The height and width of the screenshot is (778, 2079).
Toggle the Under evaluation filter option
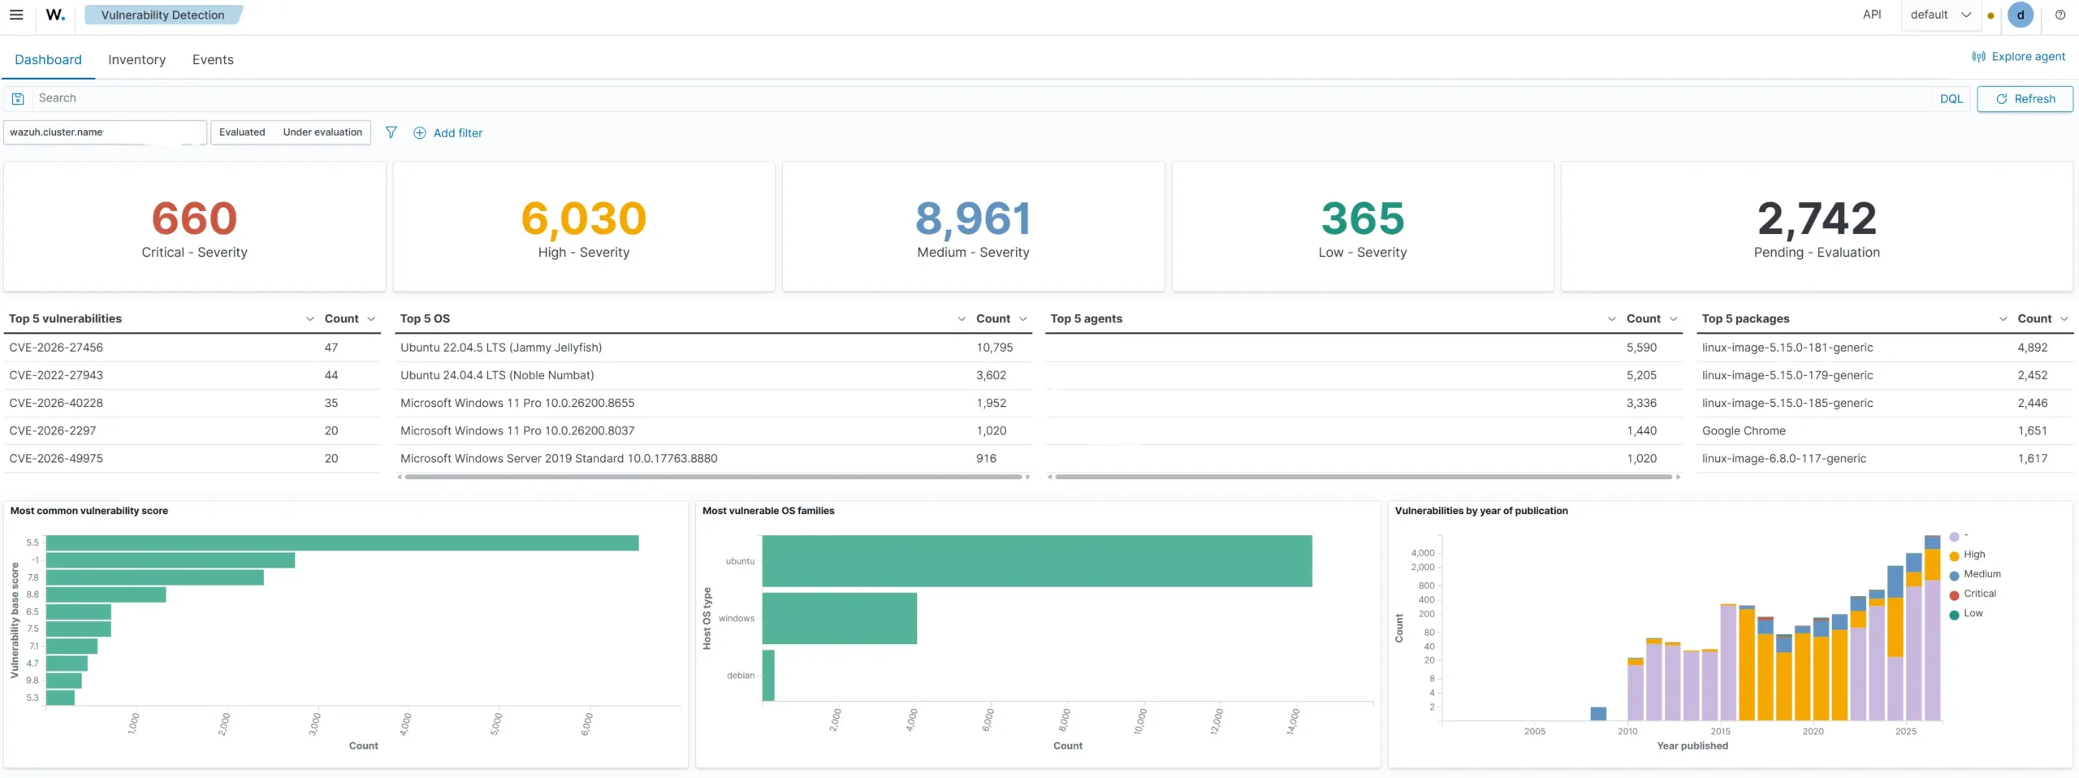[x=322, y=132]
